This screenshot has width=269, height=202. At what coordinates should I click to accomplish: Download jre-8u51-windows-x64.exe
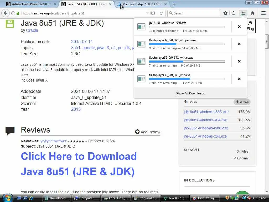pos(205,136)
